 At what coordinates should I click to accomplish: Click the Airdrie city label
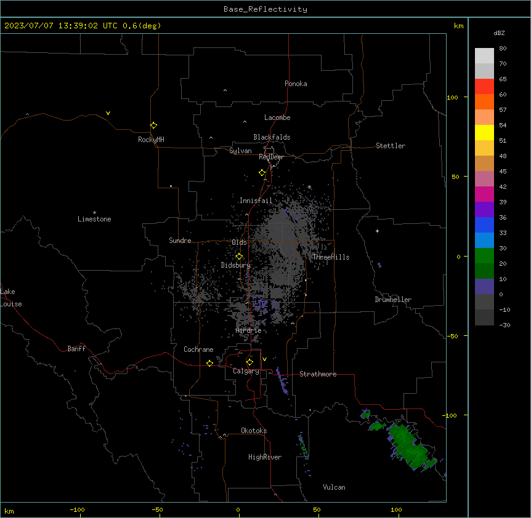[248, 330]
